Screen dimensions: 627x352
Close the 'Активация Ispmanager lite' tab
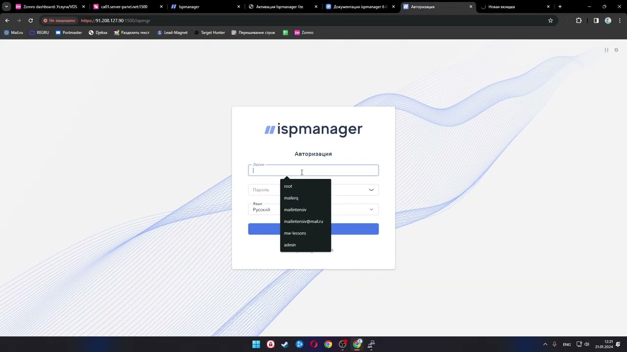click(316, 7)
